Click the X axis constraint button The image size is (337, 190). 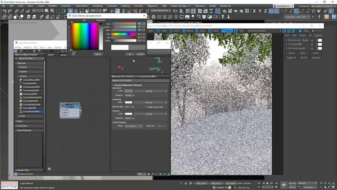tap(254, 11)
